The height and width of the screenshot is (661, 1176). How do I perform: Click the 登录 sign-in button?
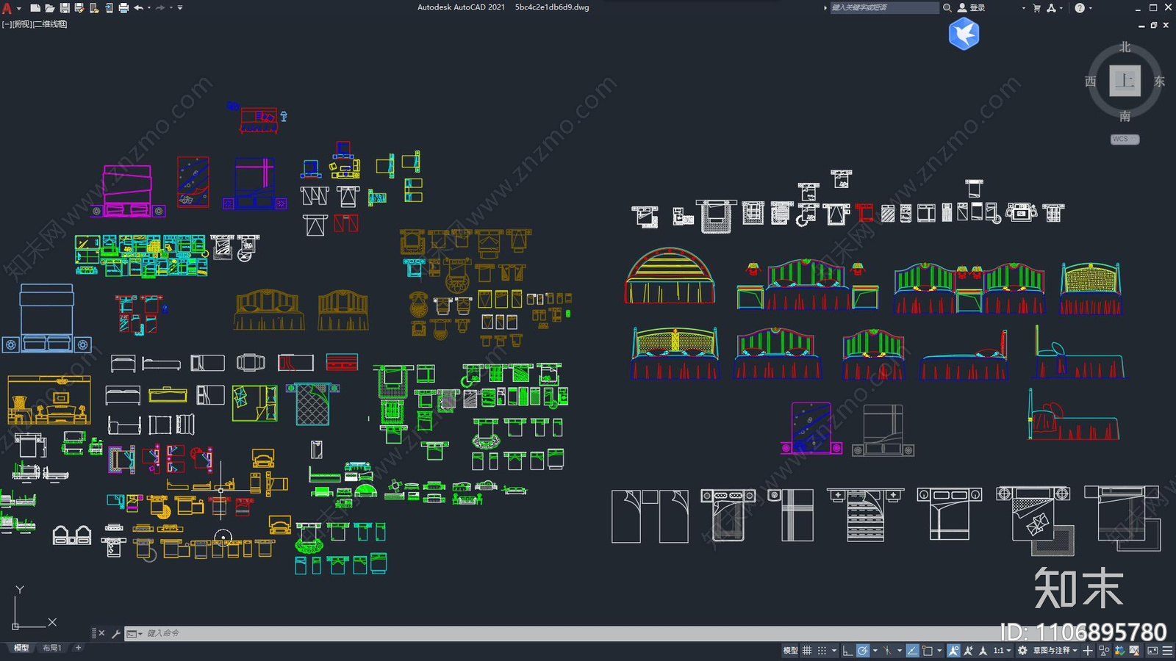pos(972,7)
